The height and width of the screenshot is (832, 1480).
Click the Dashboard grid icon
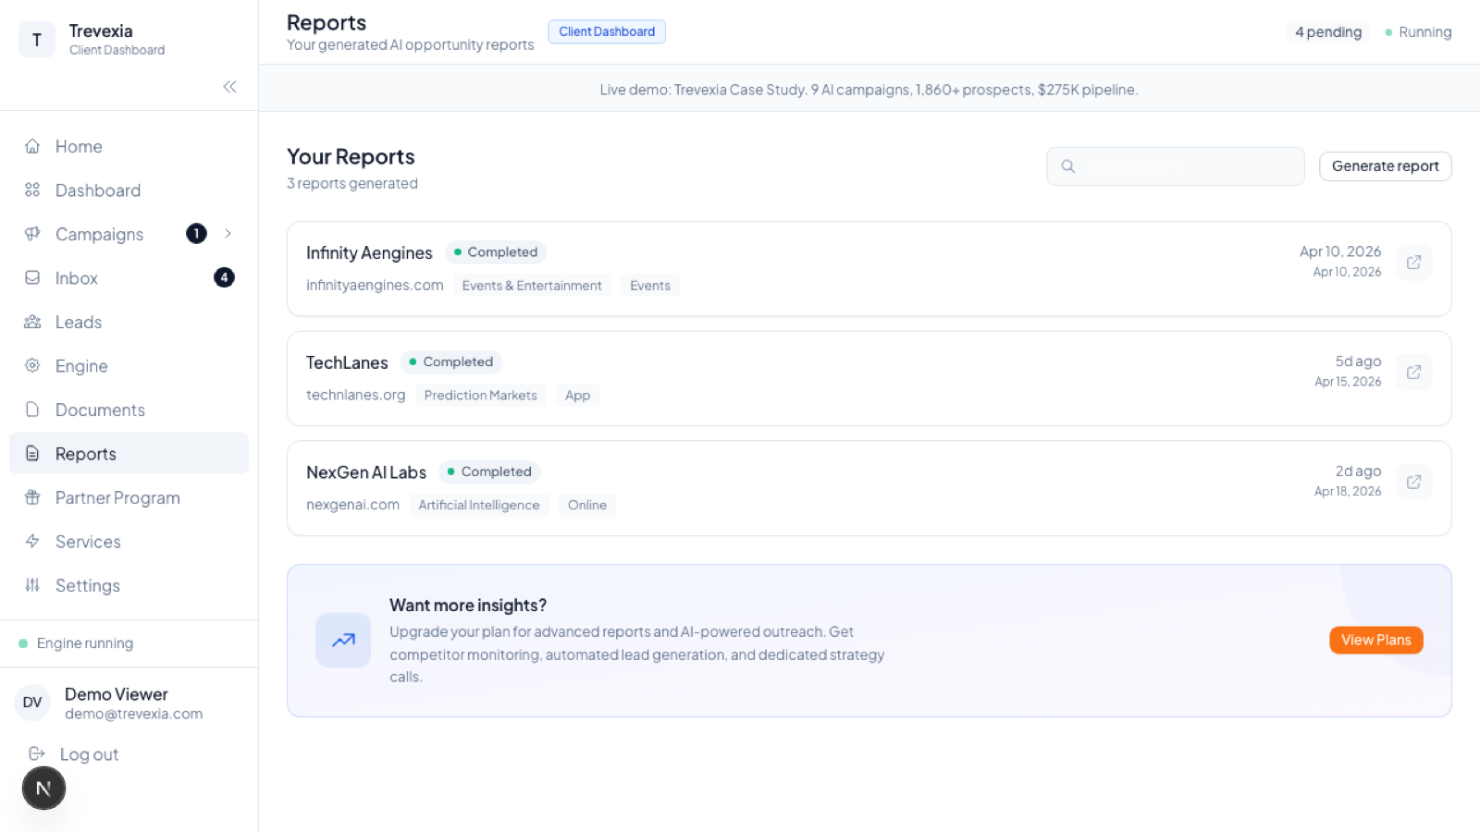pos(32,190)
